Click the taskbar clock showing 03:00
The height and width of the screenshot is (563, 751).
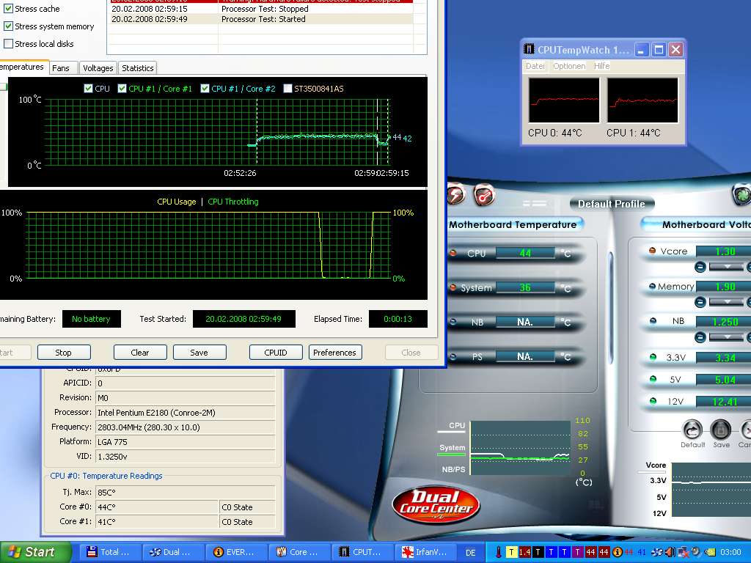point(730,553)
